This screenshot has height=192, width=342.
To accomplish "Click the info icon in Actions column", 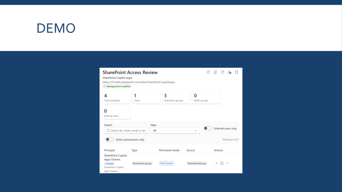I will pyautogui.click(x=222, y=163).
